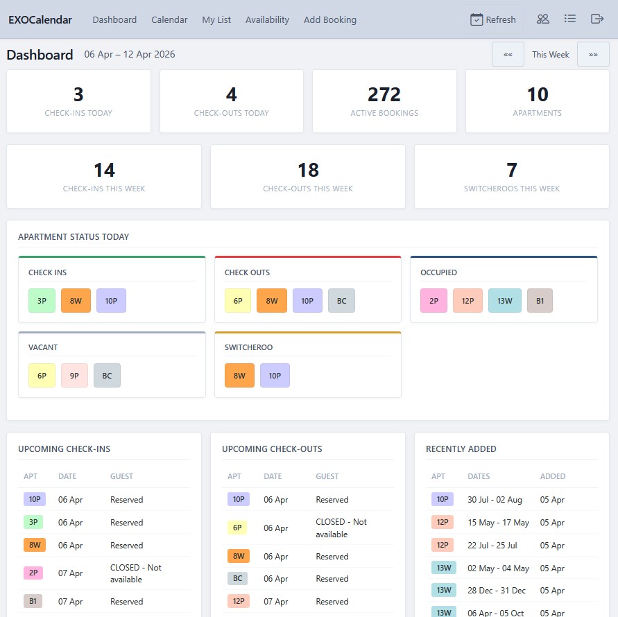Open the guests icon in the top bar

542,19
